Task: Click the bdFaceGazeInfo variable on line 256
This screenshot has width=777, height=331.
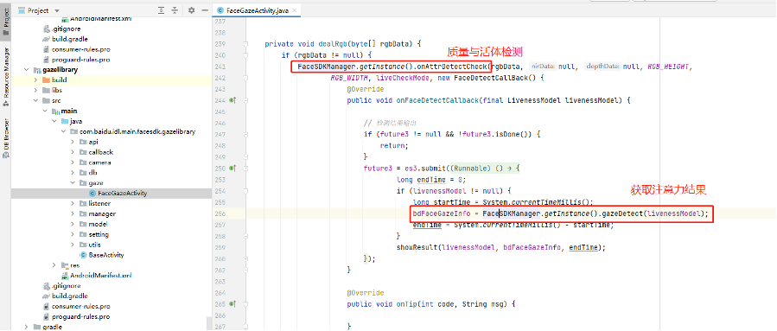Action: pos(442,213)
